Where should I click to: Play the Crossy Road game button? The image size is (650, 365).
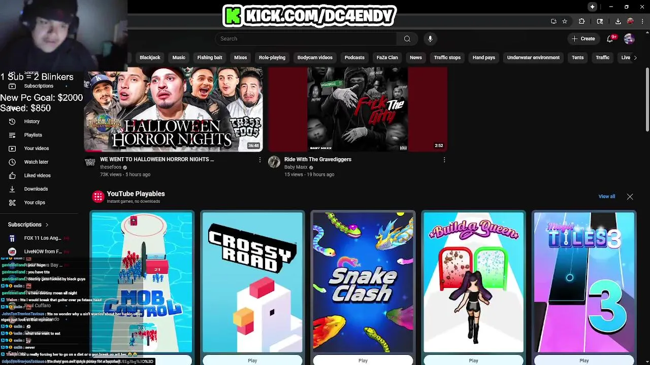tap(252, 360)
